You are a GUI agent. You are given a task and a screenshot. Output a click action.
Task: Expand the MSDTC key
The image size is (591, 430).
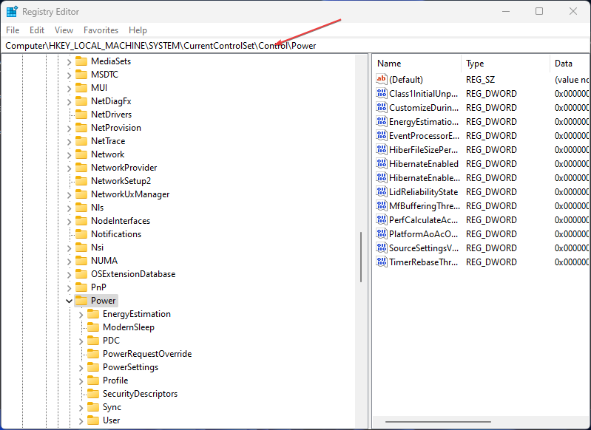pyautogui.click(x=69, y=75)
